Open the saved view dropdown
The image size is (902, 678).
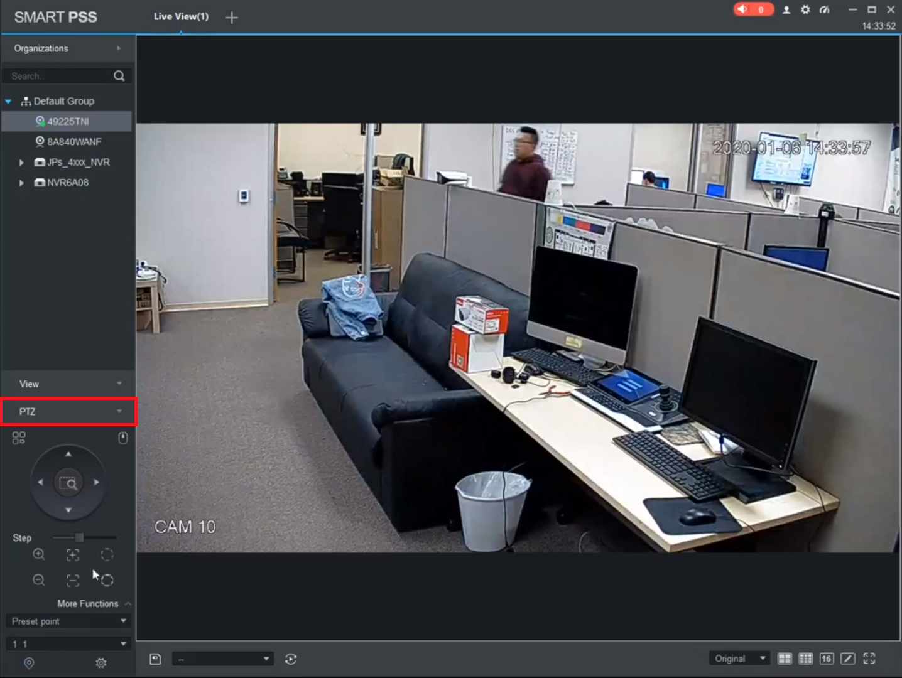pos(222,659)
